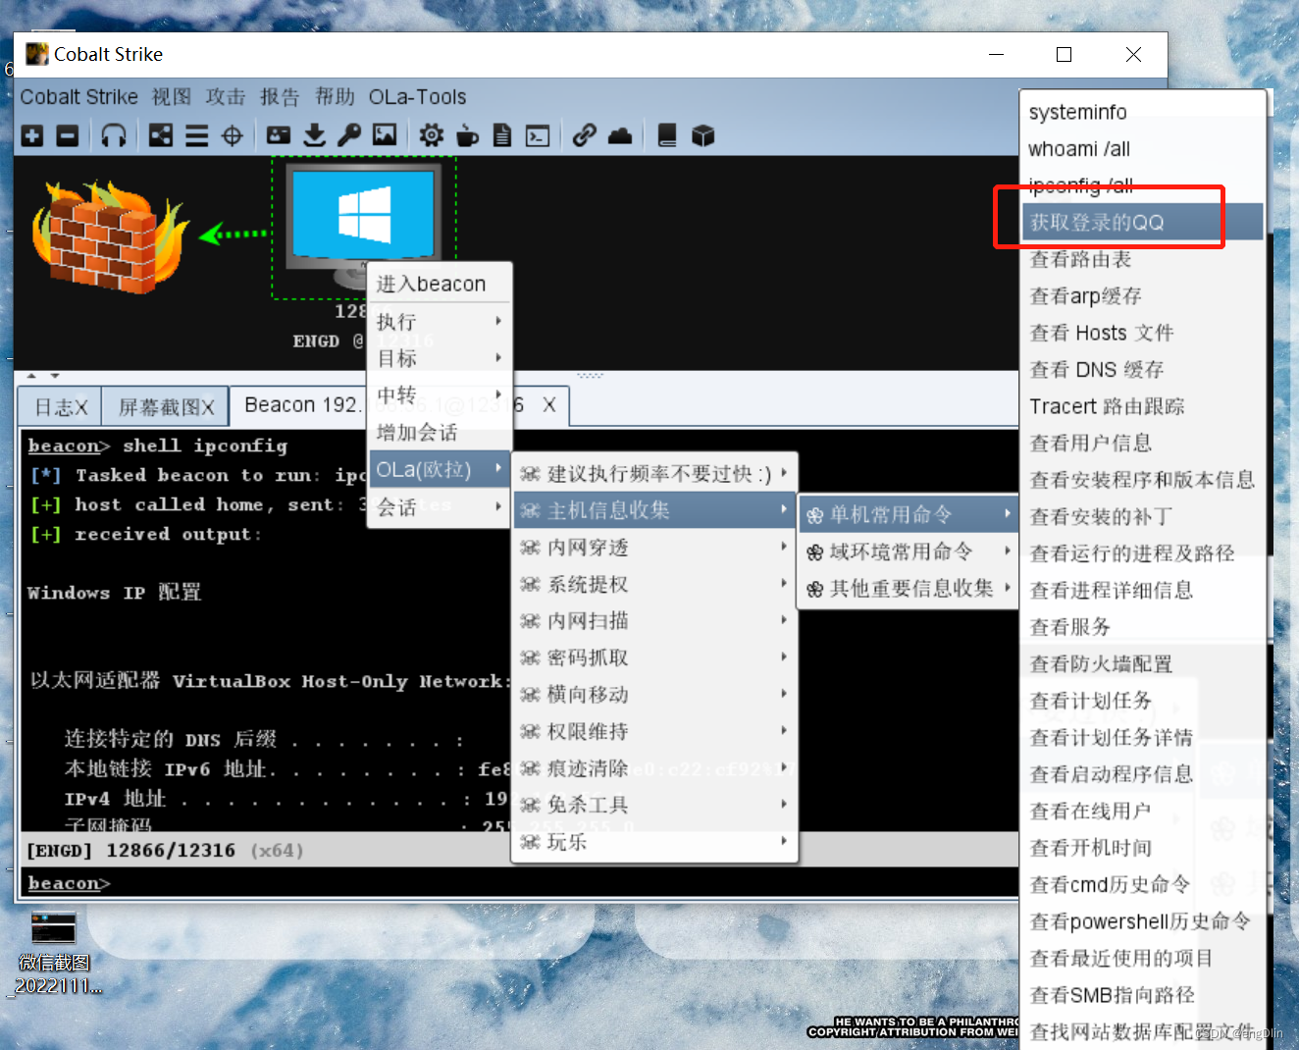Viewport: 1299px width, 1050px height.
Task: Expand 系统提权 submenu
Action: tap(654, 584)
